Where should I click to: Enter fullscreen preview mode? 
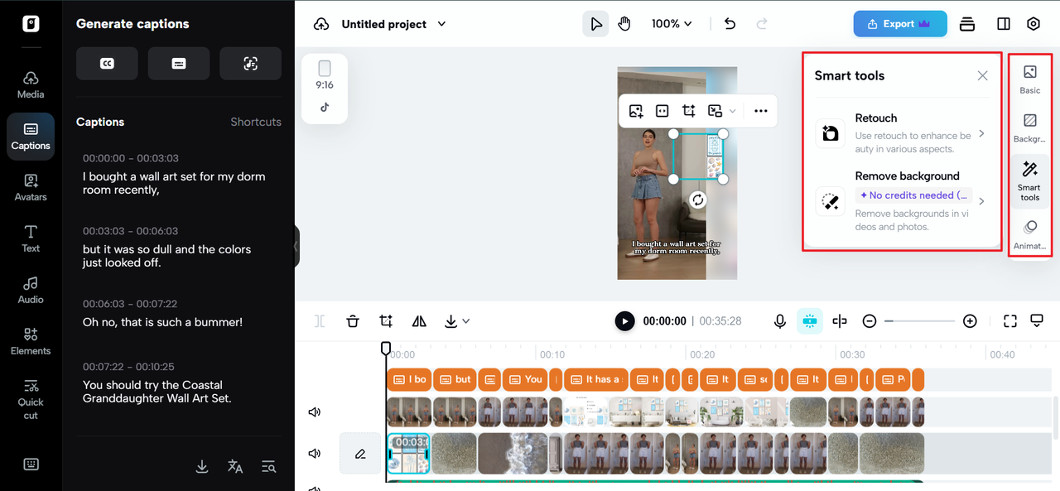click(x=1009, y=321)
